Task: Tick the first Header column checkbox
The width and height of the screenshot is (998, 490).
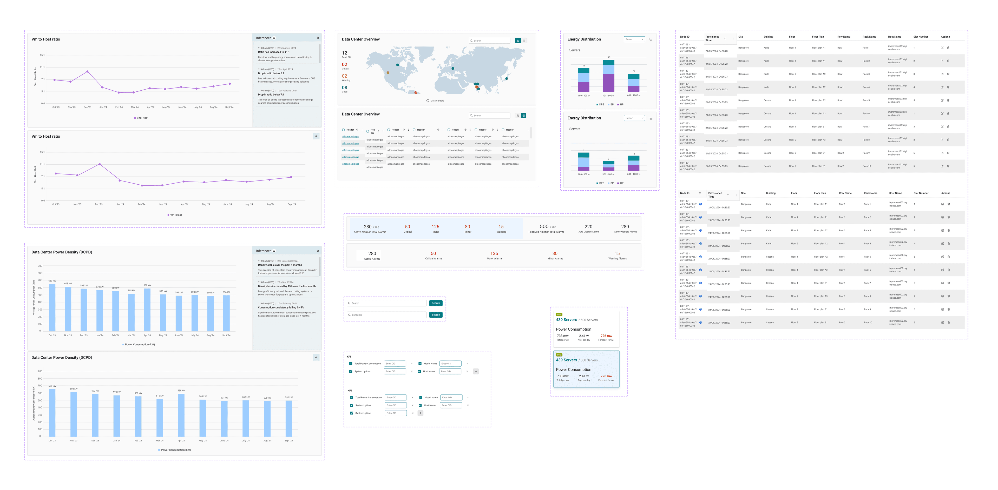Action: [343, 130]
